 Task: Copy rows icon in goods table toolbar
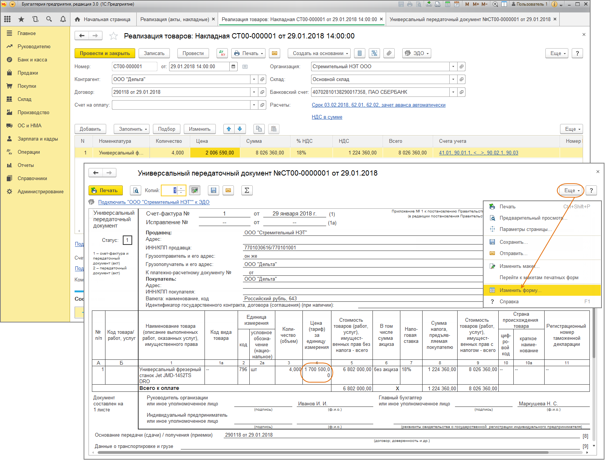pos(259,129)
